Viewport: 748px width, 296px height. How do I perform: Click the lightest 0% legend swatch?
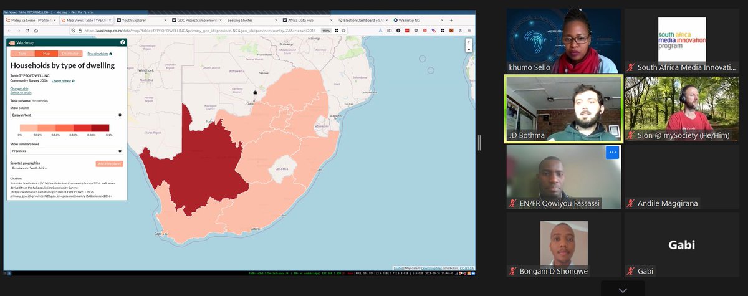[29, 127]
